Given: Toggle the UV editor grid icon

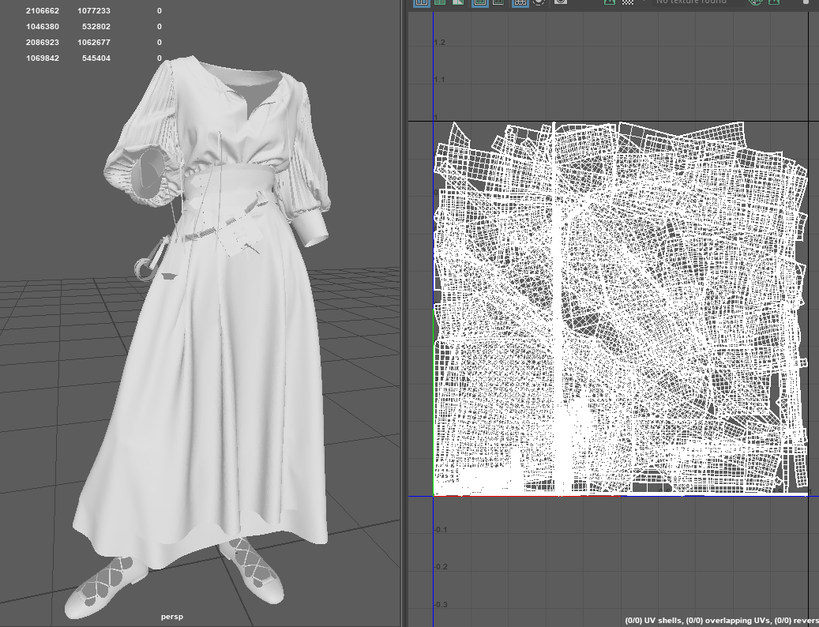Looking at the screenshot, I should point(520,2).
